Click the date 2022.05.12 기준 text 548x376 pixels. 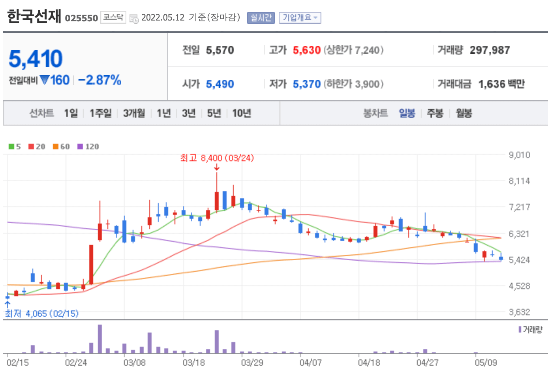(191, 18)
